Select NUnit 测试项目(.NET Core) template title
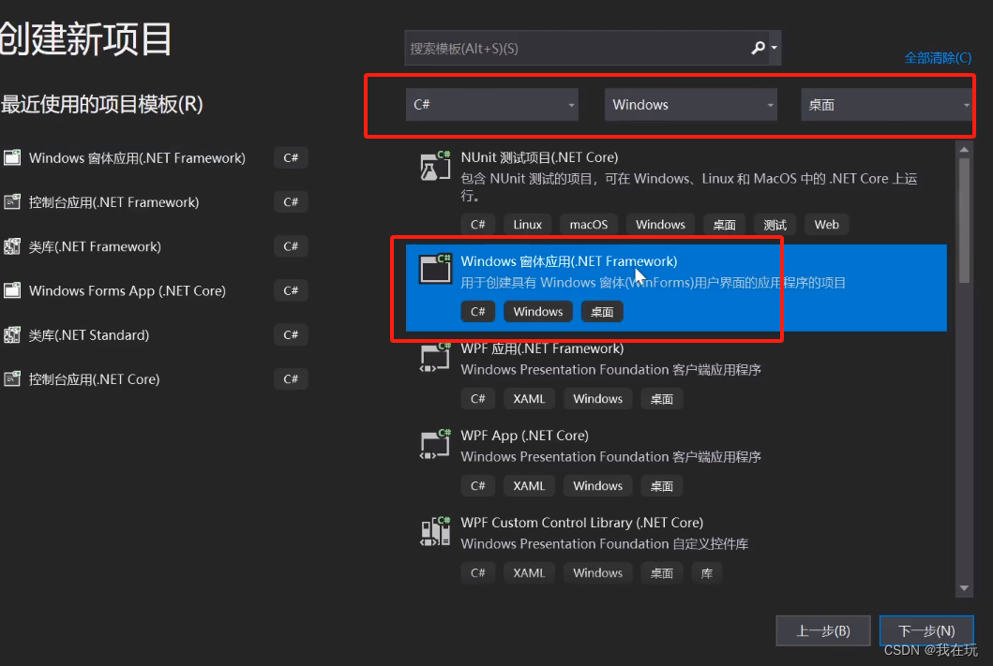 click(539, 156)
